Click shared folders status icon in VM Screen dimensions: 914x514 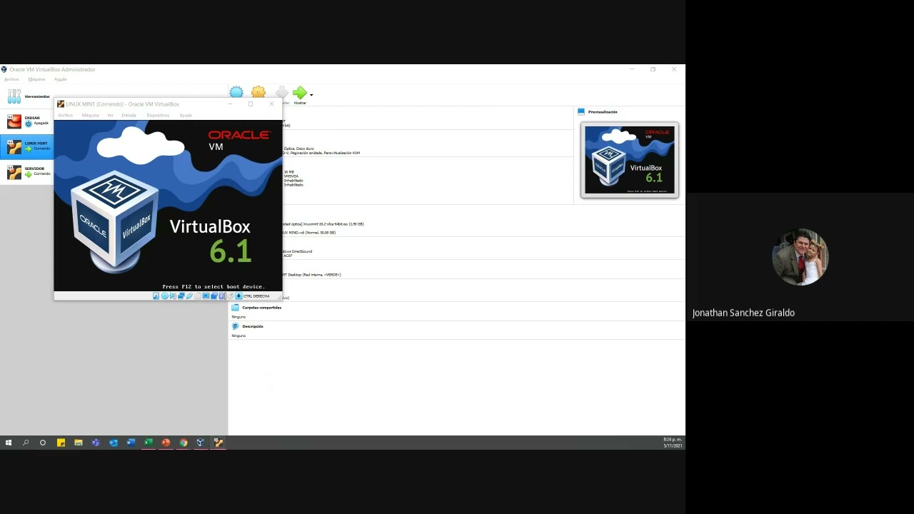pyautogui.click(x=198, y=296)
